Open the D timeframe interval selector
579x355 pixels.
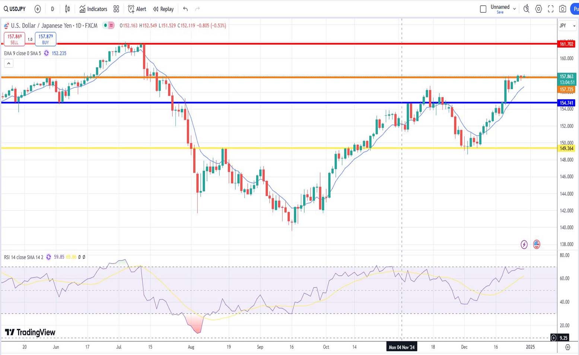coord(53,9)
